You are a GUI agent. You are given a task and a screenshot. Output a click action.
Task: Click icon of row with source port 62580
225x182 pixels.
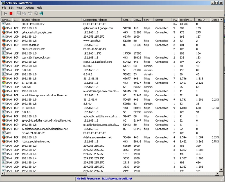pos(4,145)
